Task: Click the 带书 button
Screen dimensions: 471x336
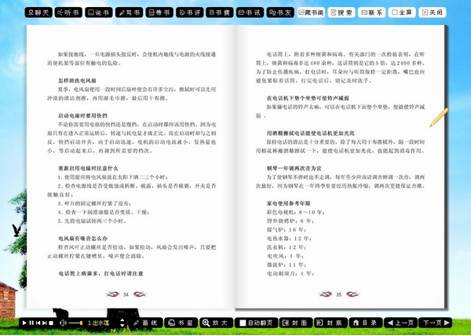Action: (x=159, y=13)
